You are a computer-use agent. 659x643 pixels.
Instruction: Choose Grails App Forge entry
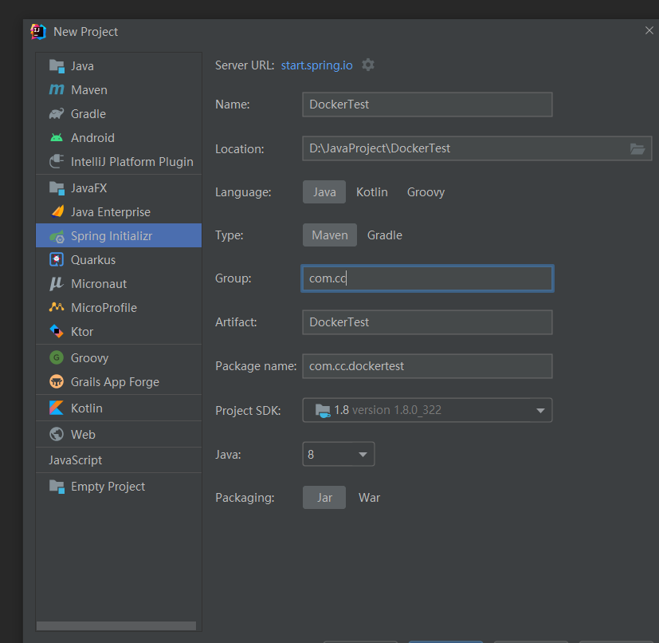pos(119,381)
